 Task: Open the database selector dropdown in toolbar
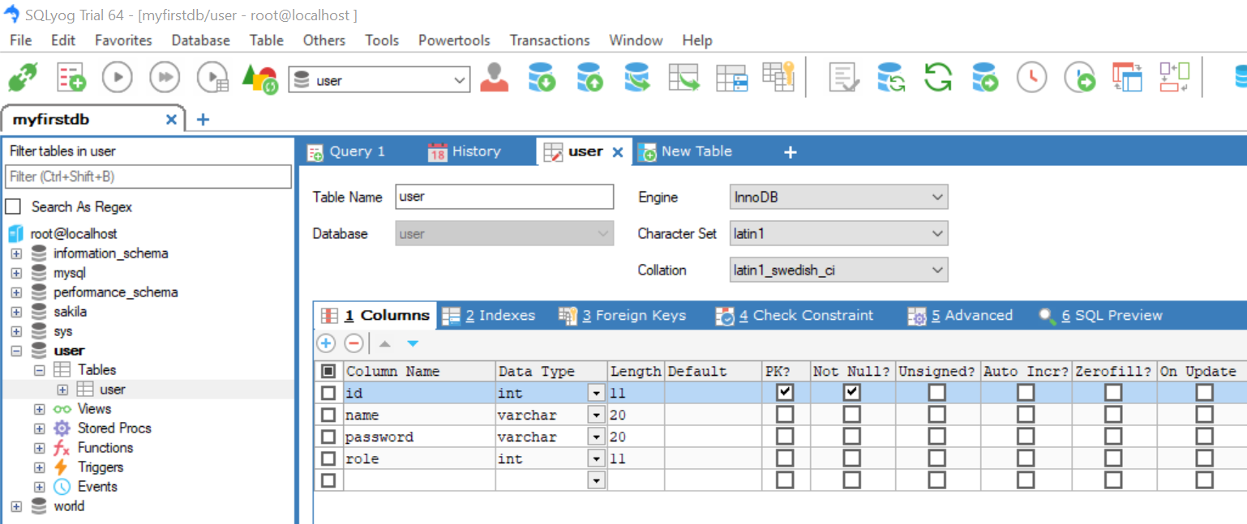tap(460, 79)
